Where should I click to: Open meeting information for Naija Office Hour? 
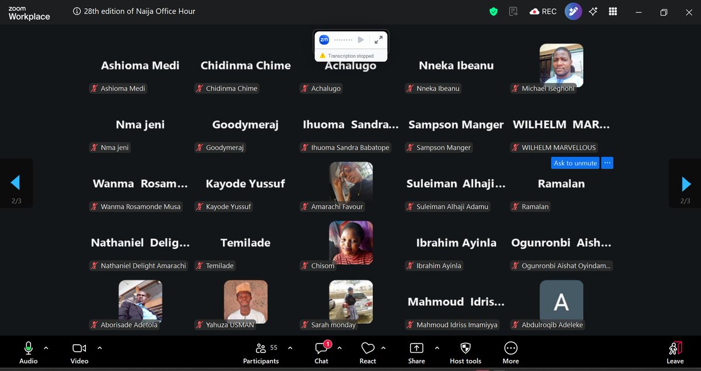pyautogui.click(x=77, y=11)
